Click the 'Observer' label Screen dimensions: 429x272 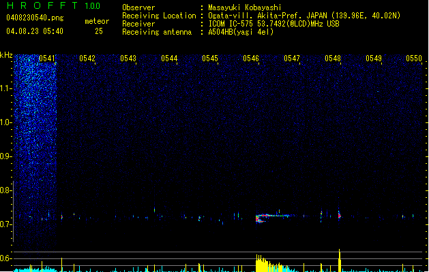pos(138,7)
